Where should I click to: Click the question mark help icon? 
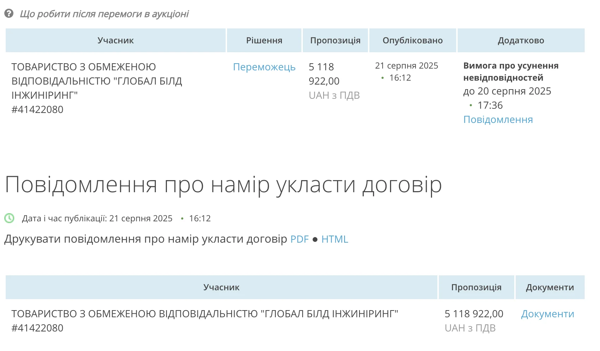click(9, 14)
